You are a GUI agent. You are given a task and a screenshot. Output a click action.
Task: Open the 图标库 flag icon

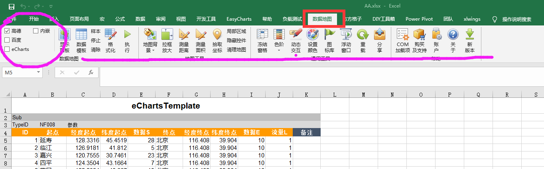click(329, 41)
